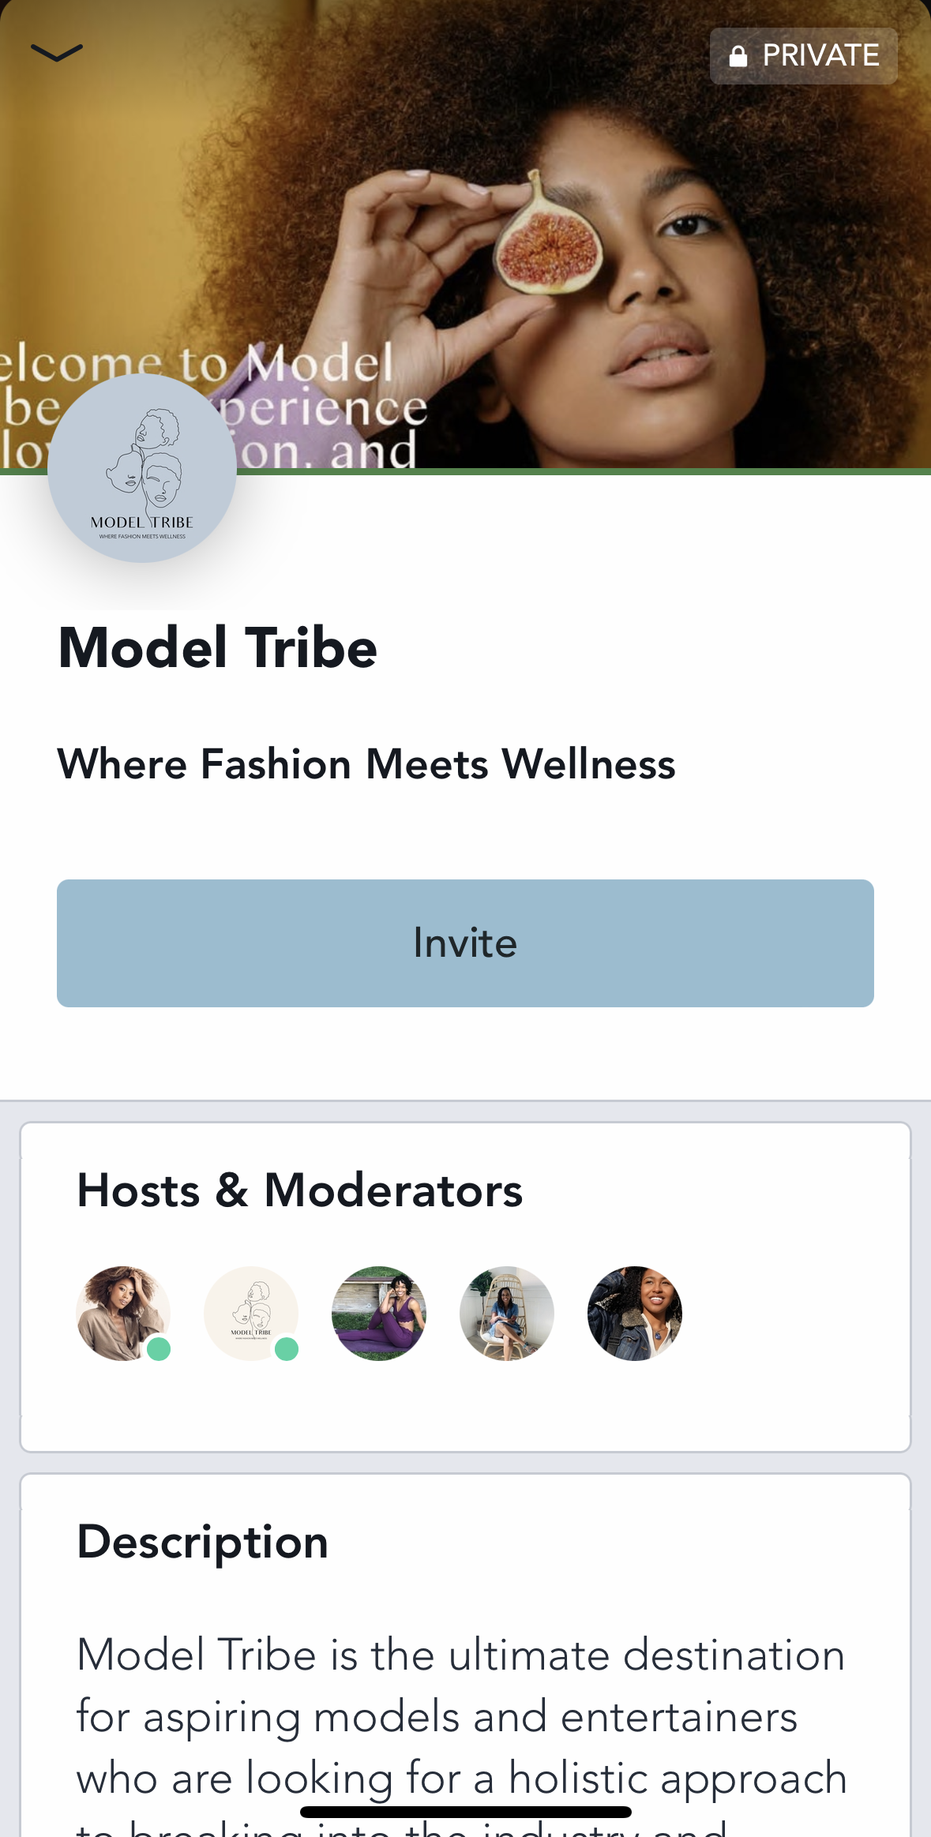Tap the Invite button
Screen dimensions: 931x1837
pyautogui.click(x=465, y=943)
